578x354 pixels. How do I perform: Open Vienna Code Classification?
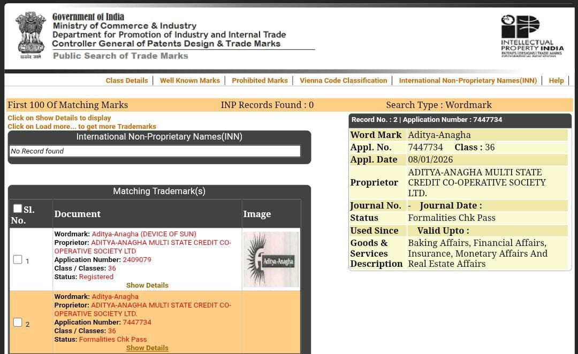(x=343, y=80)
